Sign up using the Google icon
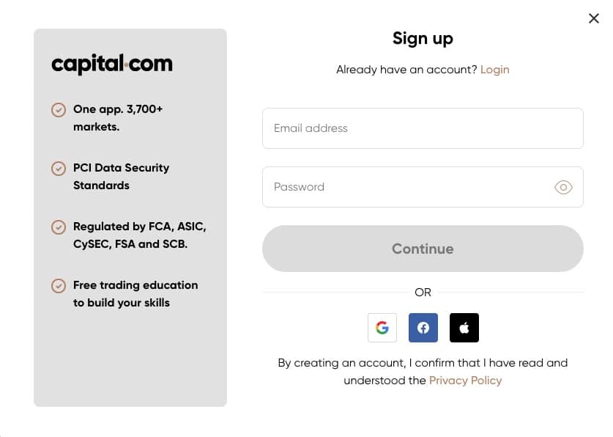Image resolution: width=613 pixels, height=437 pixels. point(382,328)
